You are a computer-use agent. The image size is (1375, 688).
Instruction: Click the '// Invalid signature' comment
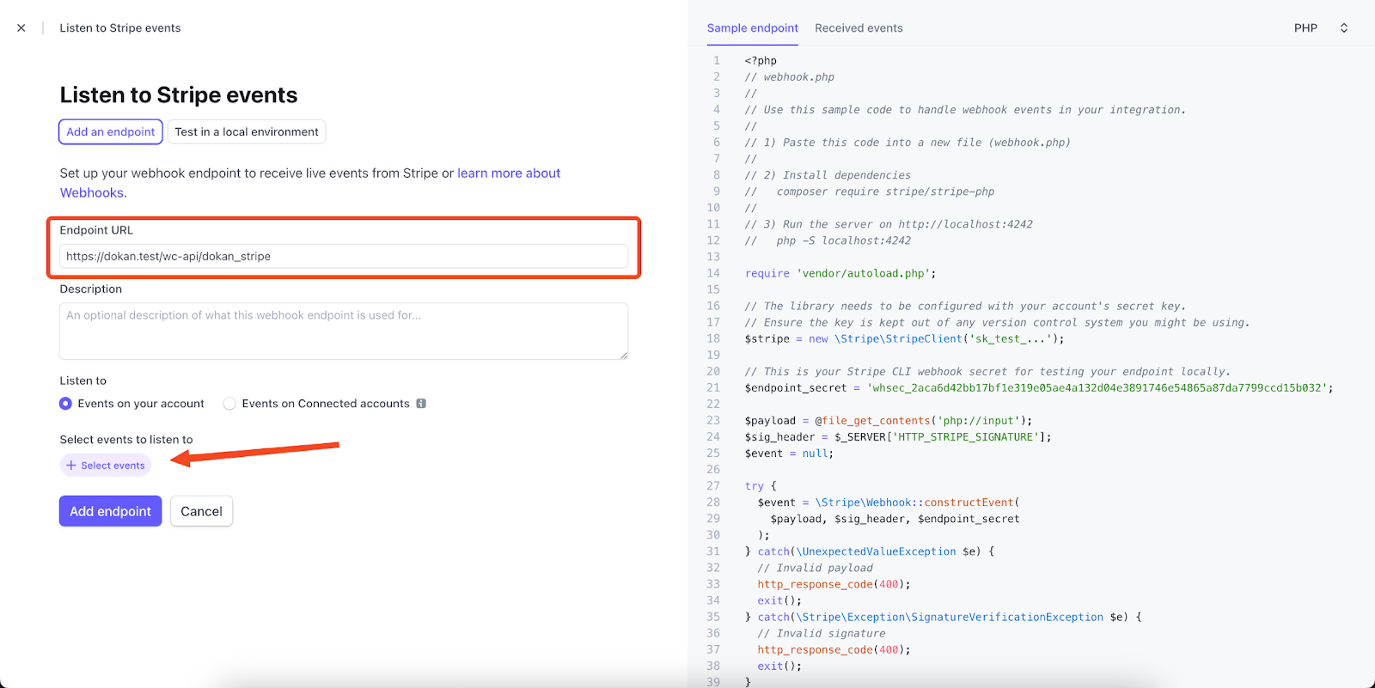click(x=822, y=633)
